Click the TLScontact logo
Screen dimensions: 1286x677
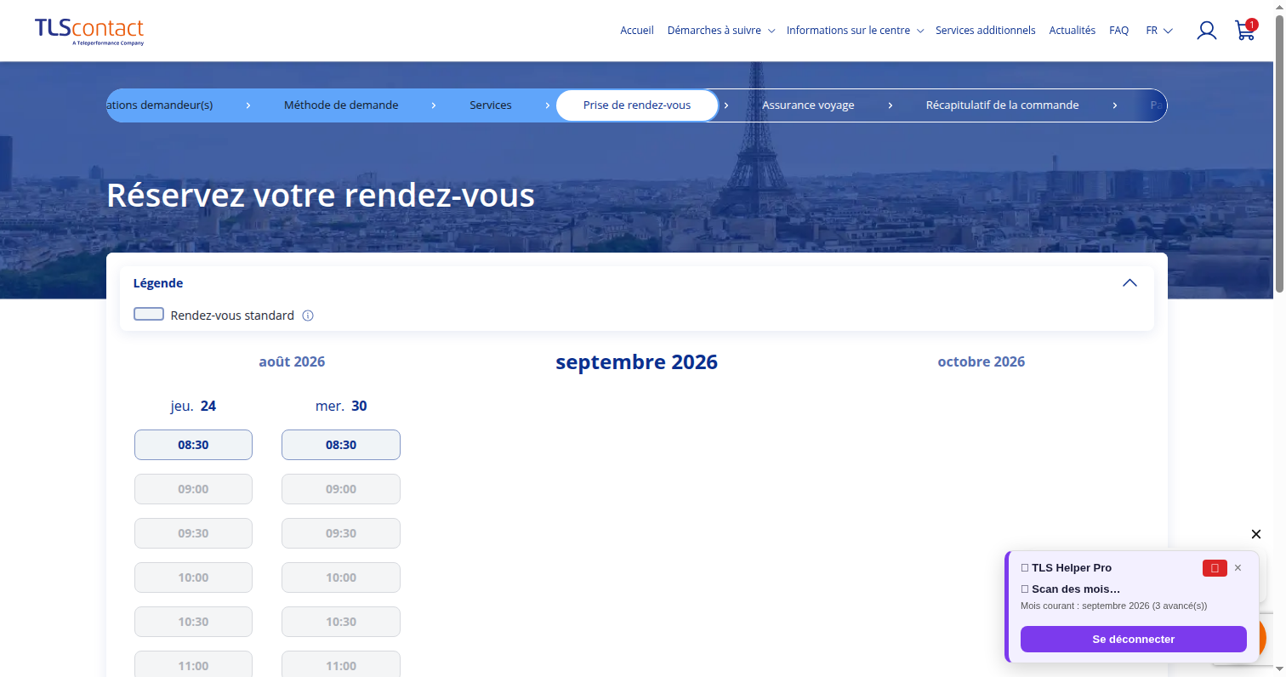click(x=89, y=31)
